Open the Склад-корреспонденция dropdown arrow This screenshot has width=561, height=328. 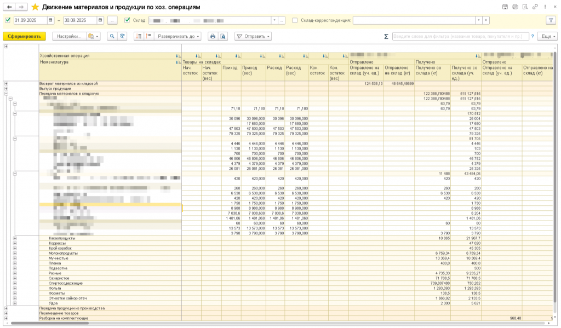point(478,20)
